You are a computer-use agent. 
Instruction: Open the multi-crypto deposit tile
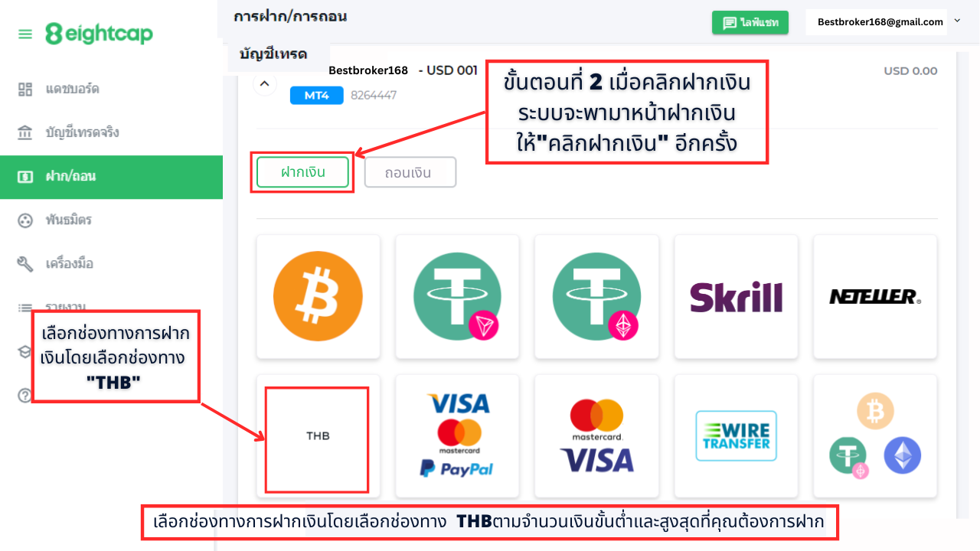[x=875, y=436]
